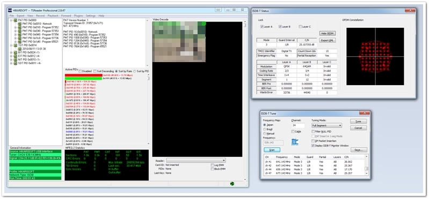Click the link icon in TSReader title bar

[x=218, y=10]
